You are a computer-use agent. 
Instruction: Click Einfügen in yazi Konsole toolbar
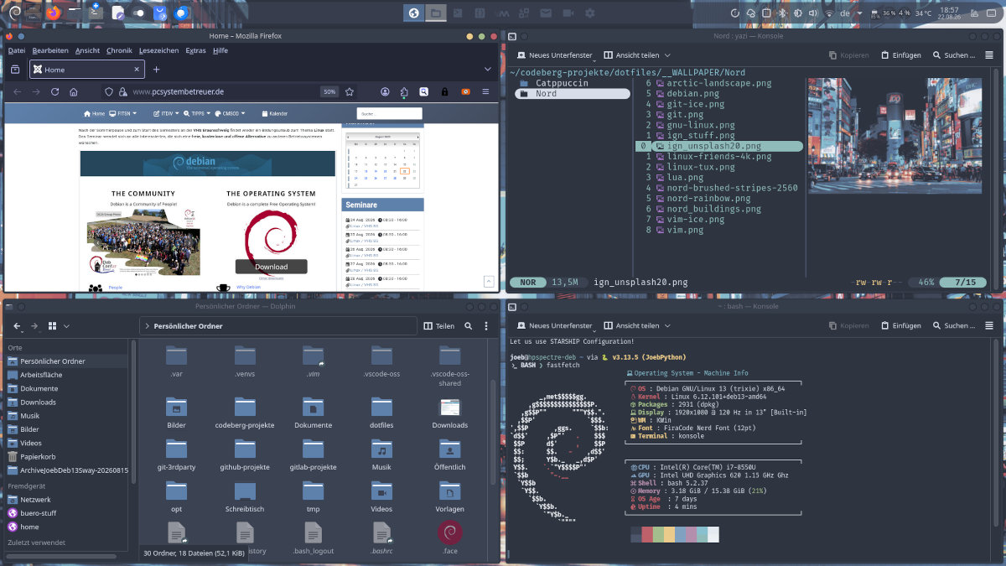coord(901,55)
